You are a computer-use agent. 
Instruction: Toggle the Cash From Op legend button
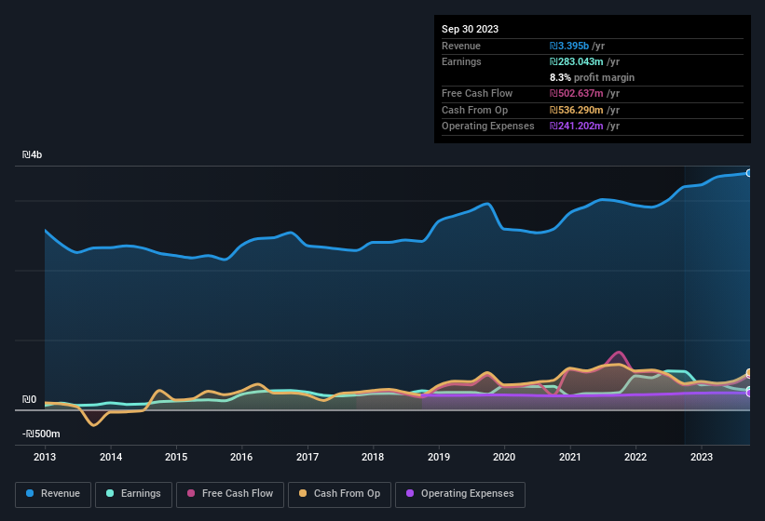point(339,494)
